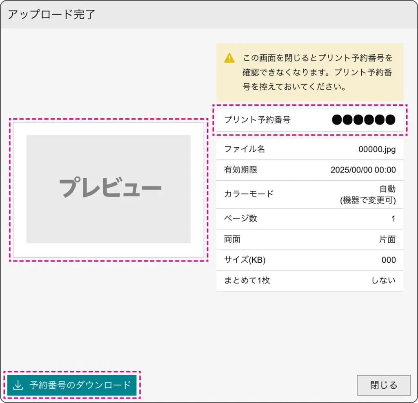Click the 両面 row label
This screenshot has height=403, width=418.
(232, 239)
